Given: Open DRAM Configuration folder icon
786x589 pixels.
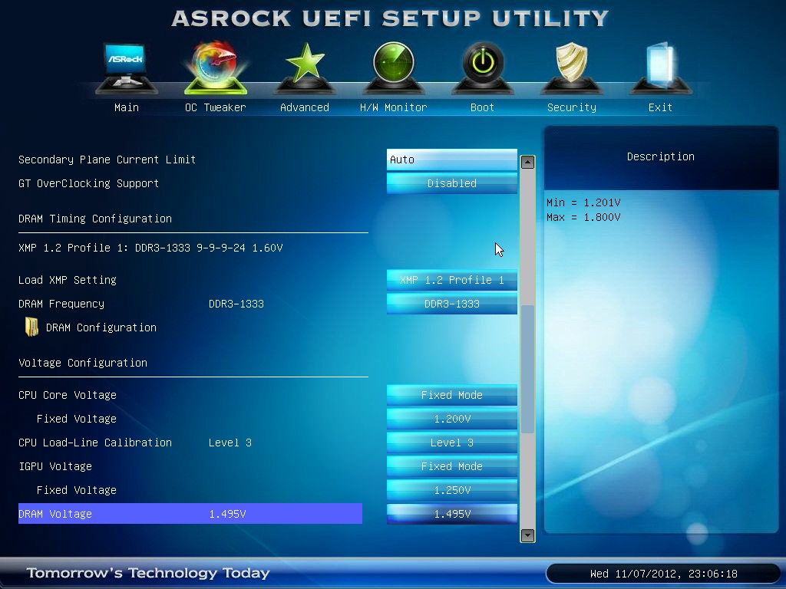Looking at the screenshot, I should coord(31,327).
